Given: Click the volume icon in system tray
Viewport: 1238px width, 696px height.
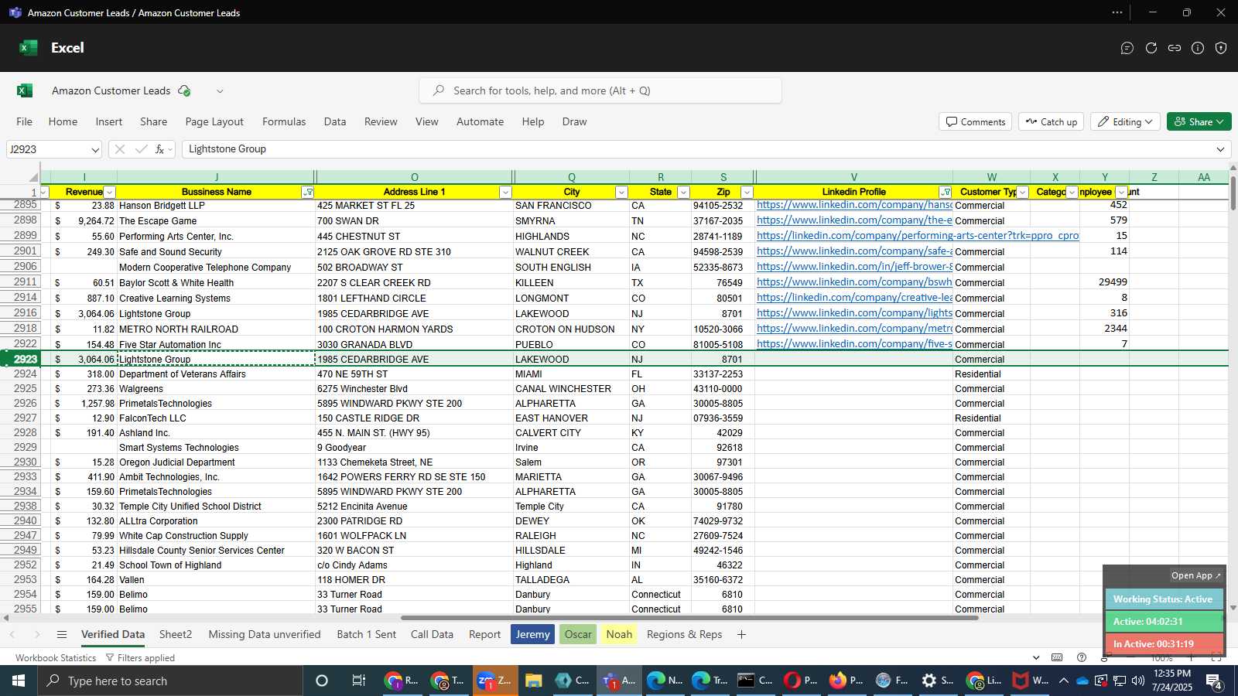Looking at the screenshot, I should coord(1137,681).
